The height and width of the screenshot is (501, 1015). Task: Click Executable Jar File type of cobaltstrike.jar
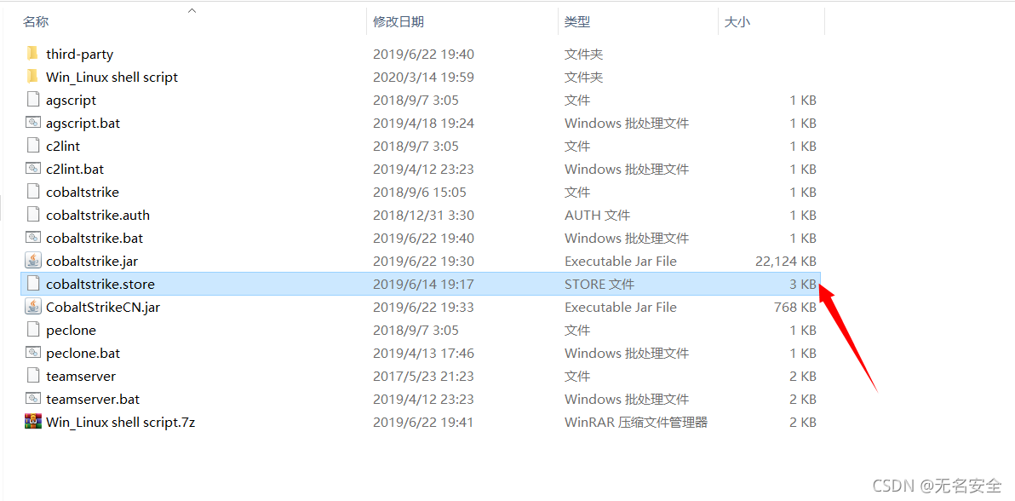(621, 262)
